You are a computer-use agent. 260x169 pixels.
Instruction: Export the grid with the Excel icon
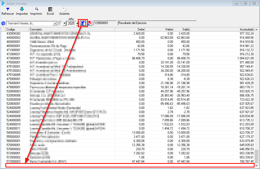pos(50,9)
